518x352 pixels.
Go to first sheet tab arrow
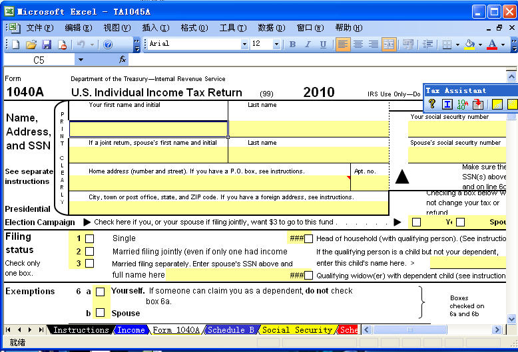8,329
